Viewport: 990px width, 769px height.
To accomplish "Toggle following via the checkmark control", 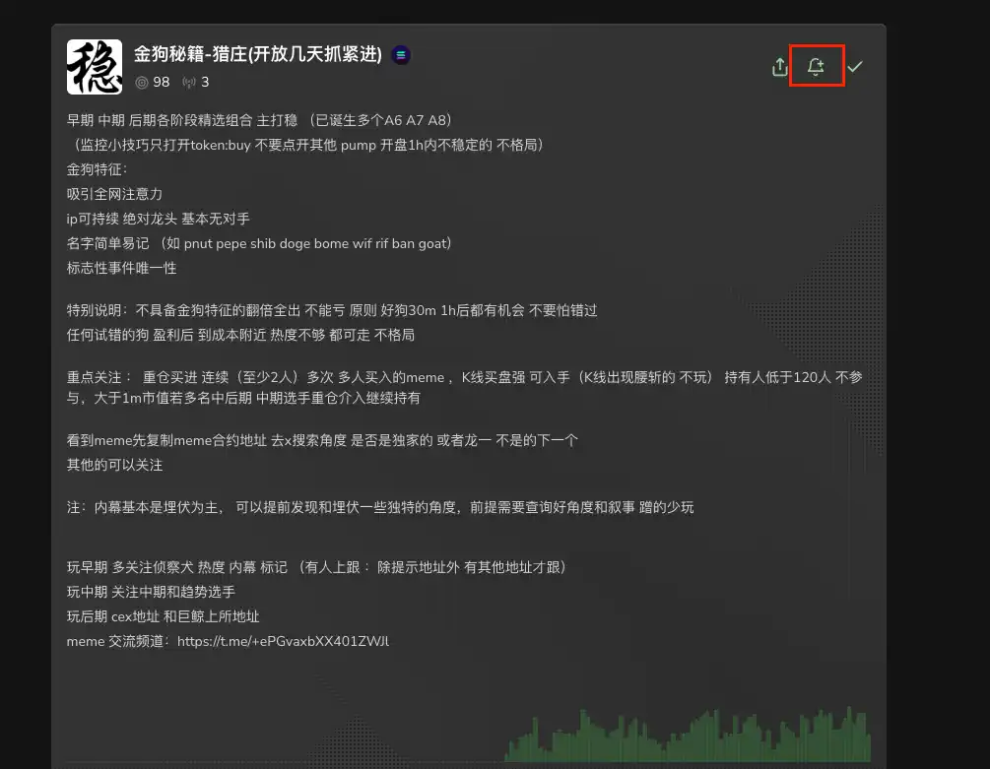I will click(855, 67).
